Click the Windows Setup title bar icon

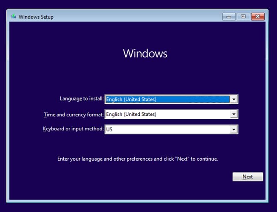click(x=14, y=16)
